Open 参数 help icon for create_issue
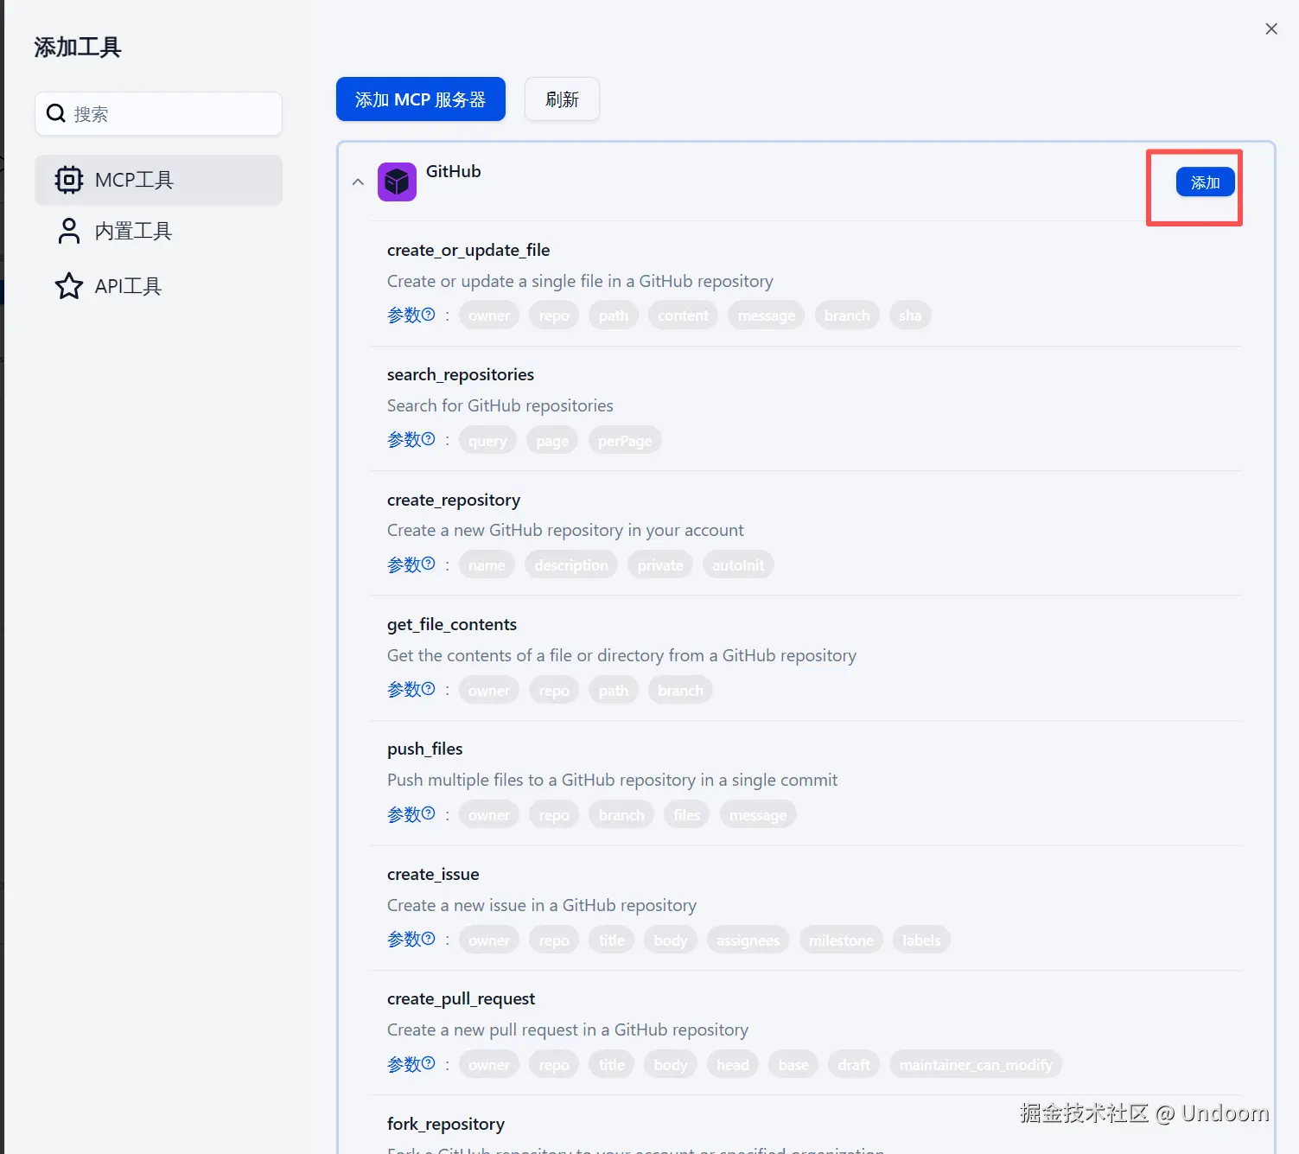Image resolution: width=1299 pixels, height=1154 pixels. 429,938
